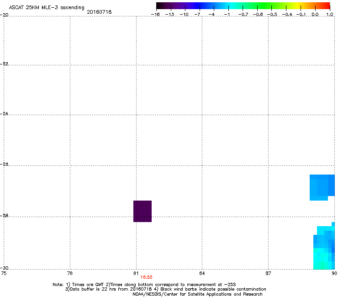Click the colorbar label -0.4
The height and width of the screenshot is (297, 338).
click(287, 15)
